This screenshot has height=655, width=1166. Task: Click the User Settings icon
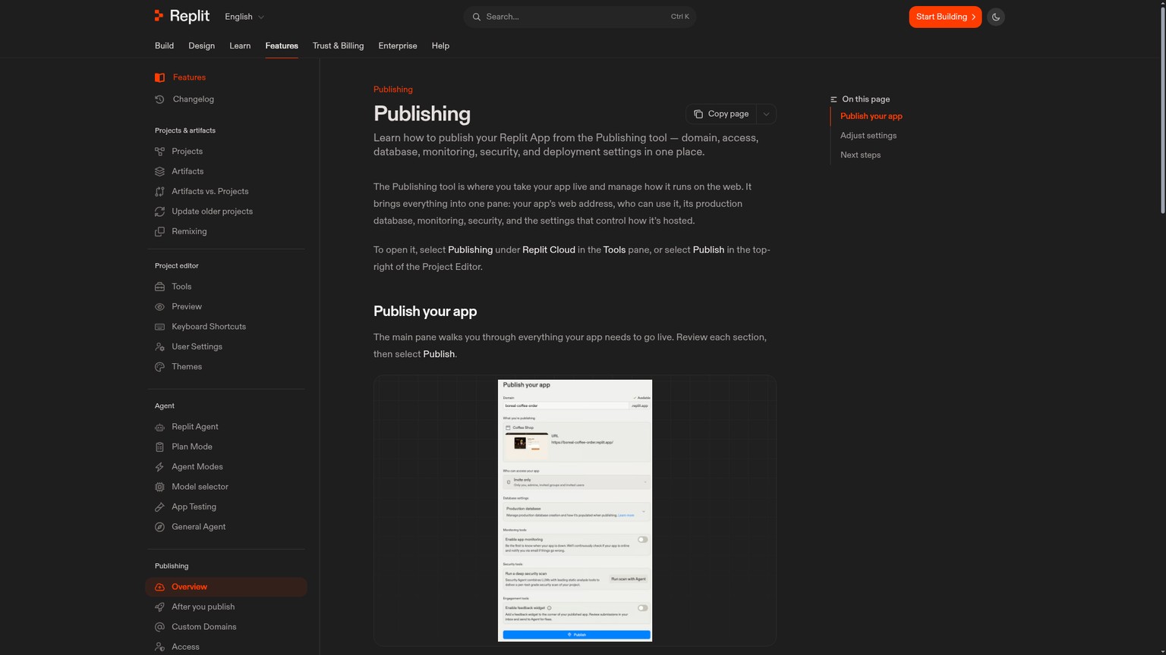click(x=159, y=347)
